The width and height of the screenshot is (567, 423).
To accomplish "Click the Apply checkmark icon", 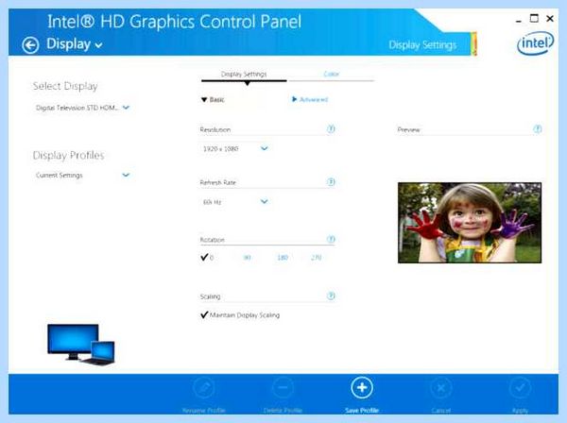I will coord(520,388).
